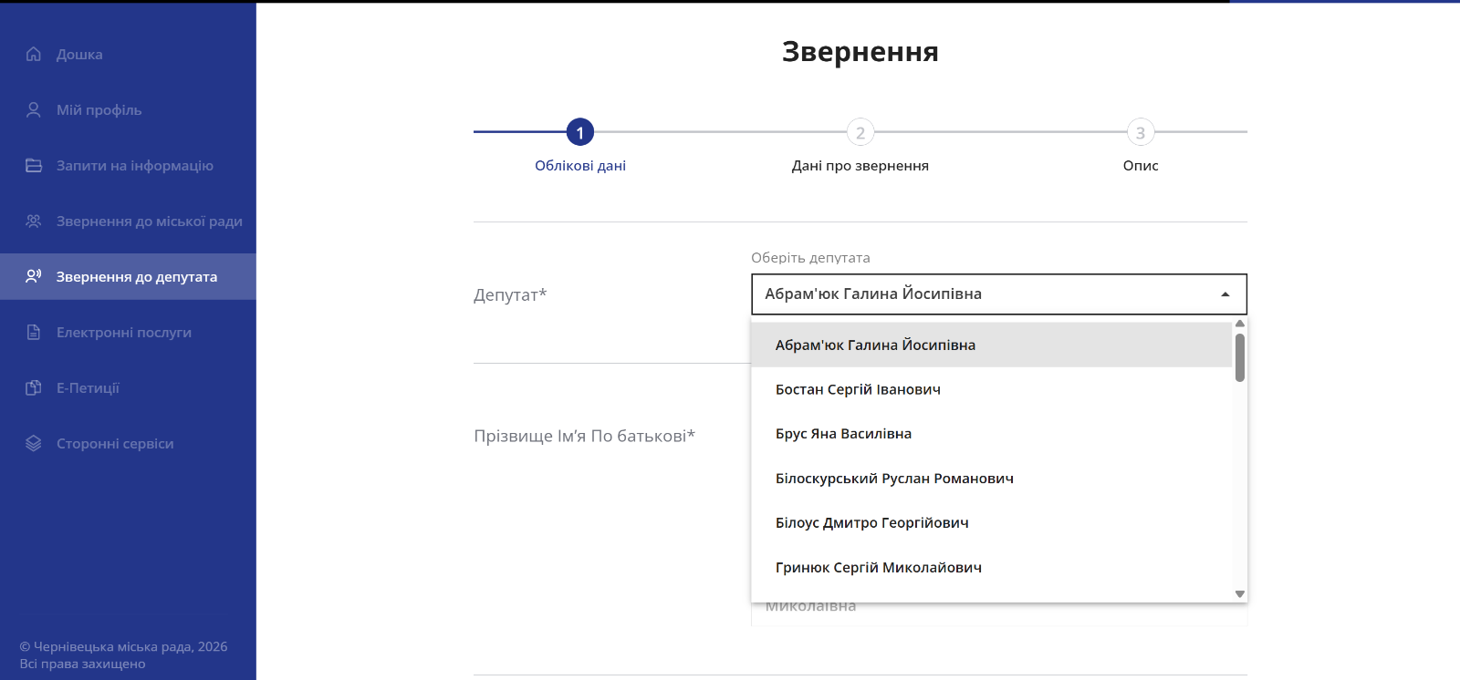The height and width of the screenshot is (680, 1460).
Task: Choose Абрам'юк Галина Йосипівна from list
Action: click(992, 345)
